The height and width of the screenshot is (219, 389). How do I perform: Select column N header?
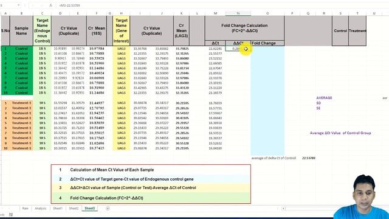tap(238, 13)
